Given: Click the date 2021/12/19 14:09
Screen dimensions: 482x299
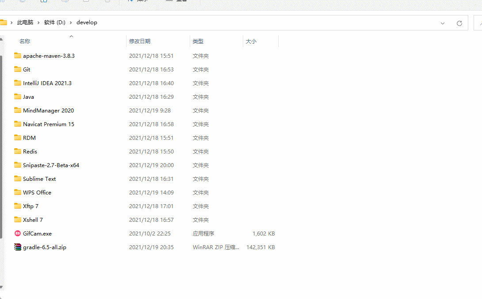Looking at the screenshot, I should (x=151, y=193).
